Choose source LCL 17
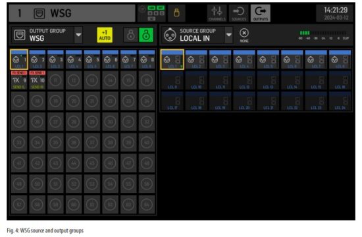Viewport: 362px width, 237px height. [x=172, y=101]
